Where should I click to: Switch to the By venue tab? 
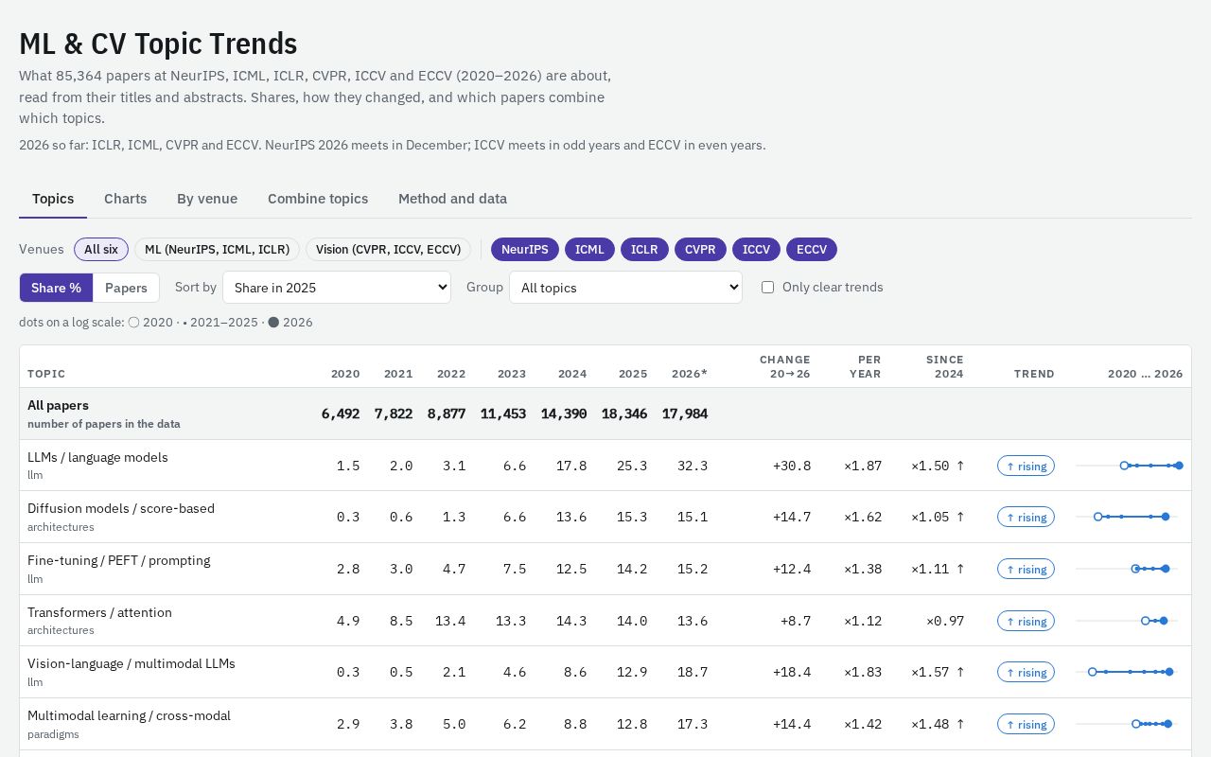pos(207,199)
